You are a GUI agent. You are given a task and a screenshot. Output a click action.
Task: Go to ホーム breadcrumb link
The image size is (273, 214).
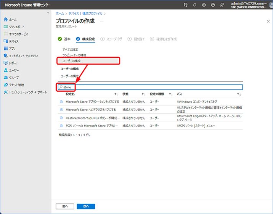click(x=60, y=13)
